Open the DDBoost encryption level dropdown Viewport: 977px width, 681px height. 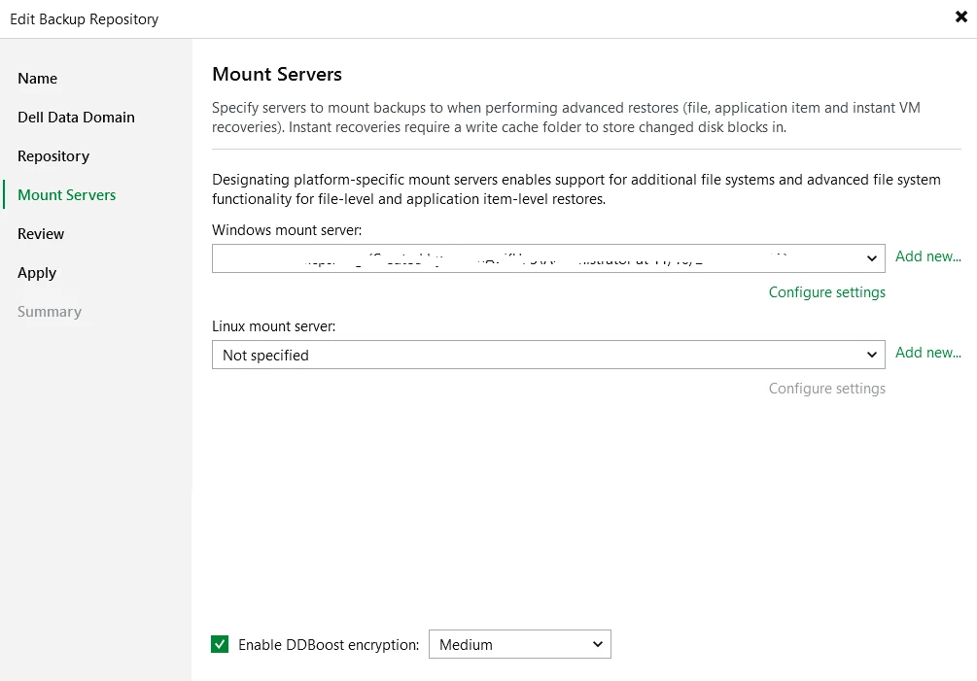click(597, 644)
